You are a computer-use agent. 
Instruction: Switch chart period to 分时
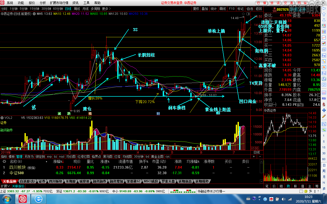tap(4, 9)
